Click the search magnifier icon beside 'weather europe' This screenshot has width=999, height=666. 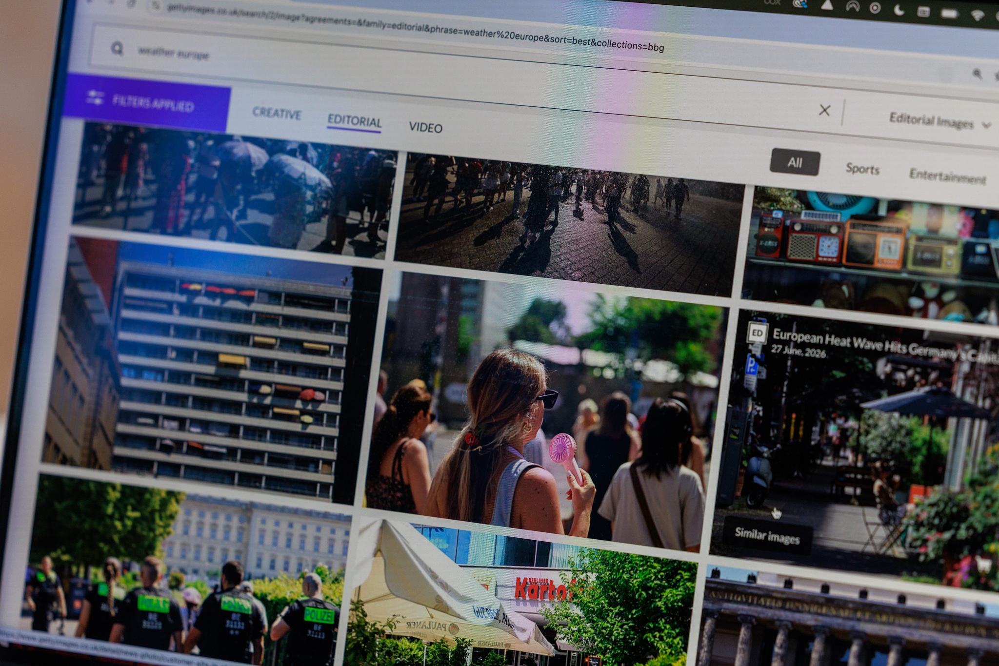click(x=117, y=48)
